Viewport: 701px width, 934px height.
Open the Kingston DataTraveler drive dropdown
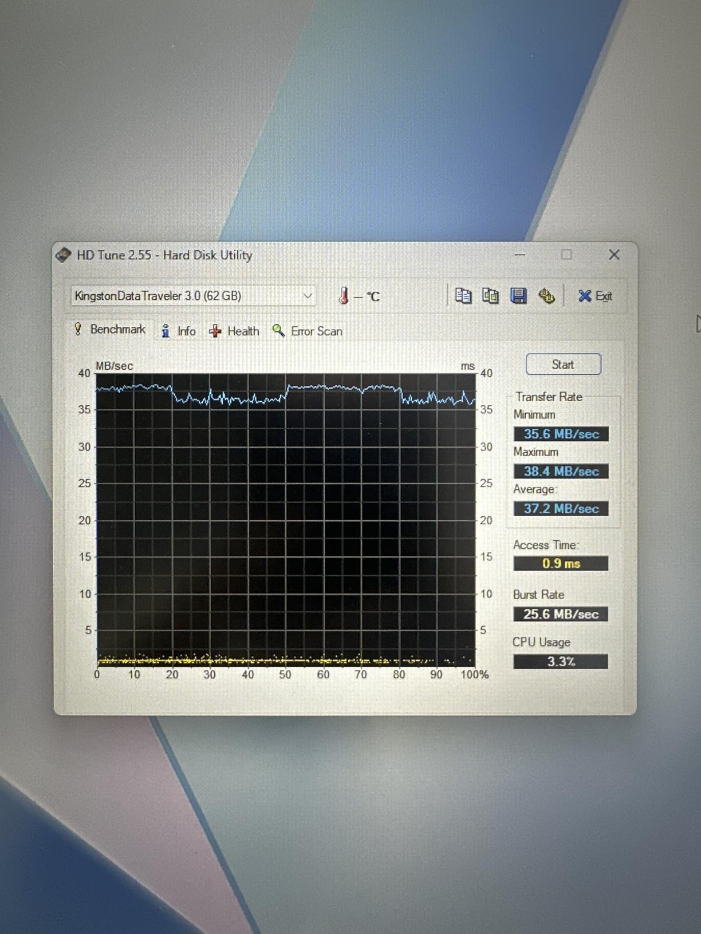pyautogui.click(x=193, y=296)
